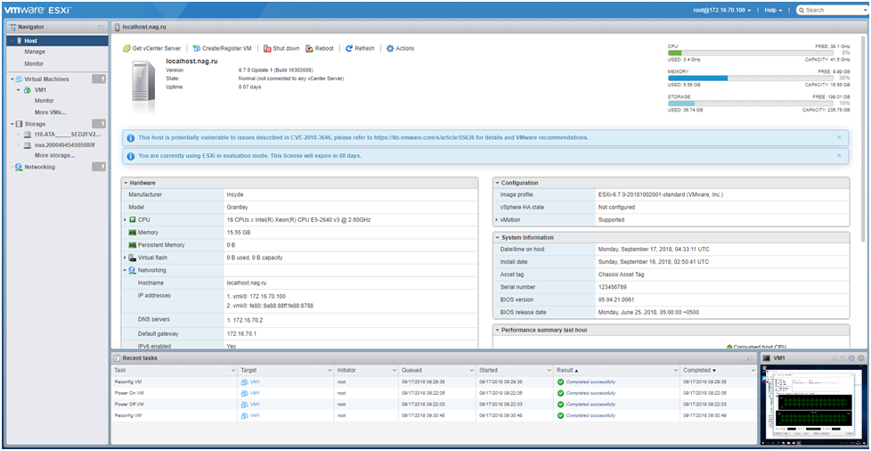Open the More VMs... link
871x451 pixels.
[50, 112]
